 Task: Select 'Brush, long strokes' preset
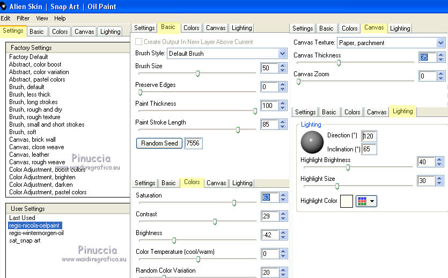[33, 102]
